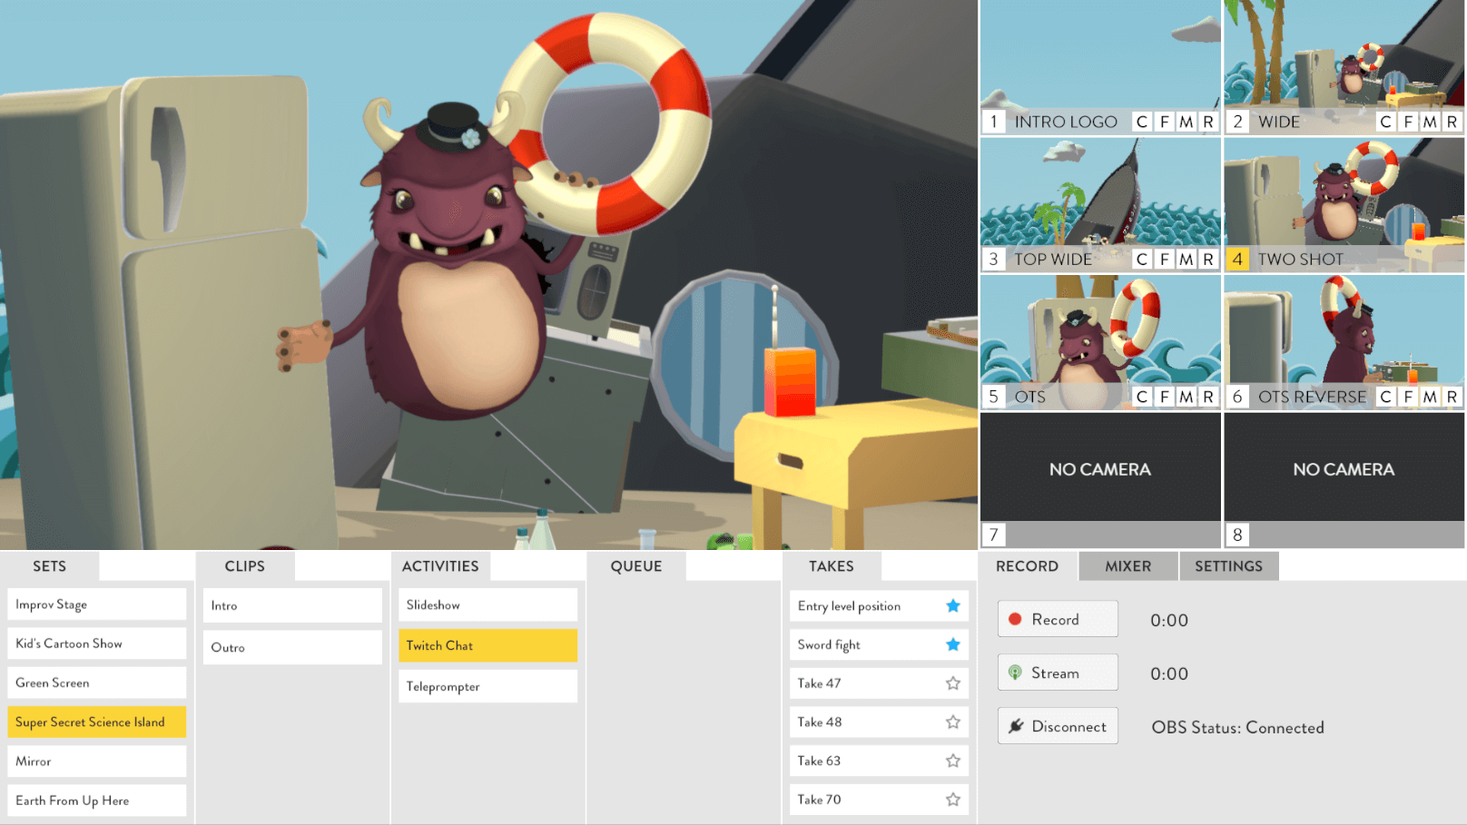Toggle favorite star on Sword fight take
This screenshot has width=1467, height=825.
(953, 644)
